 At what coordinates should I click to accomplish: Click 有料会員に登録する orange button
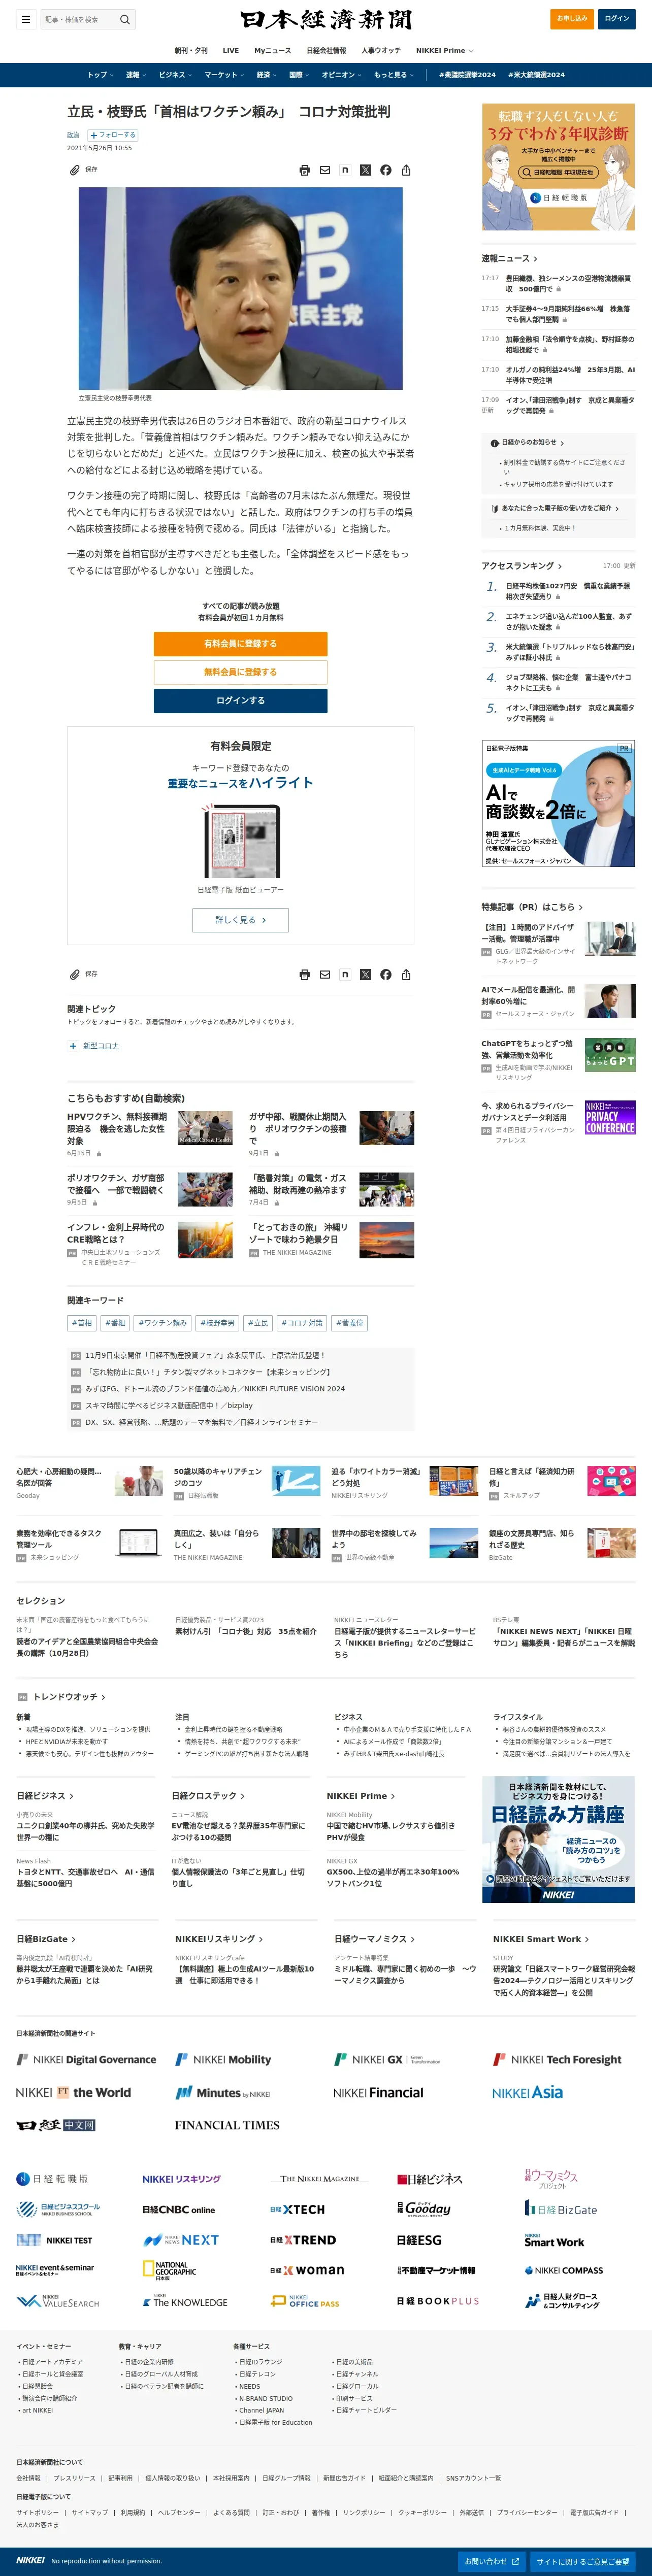point(240,644)
